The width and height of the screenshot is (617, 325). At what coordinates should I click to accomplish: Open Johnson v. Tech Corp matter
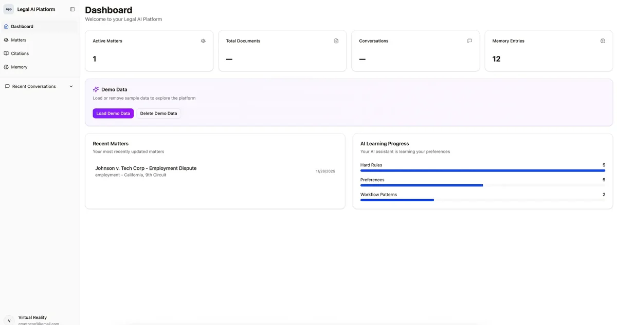[146, 168]
